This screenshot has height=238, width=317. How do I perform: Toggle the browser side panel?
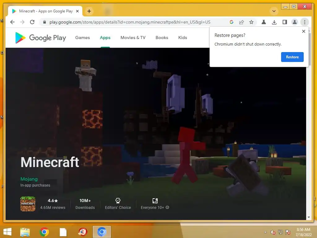pos(285,22)
